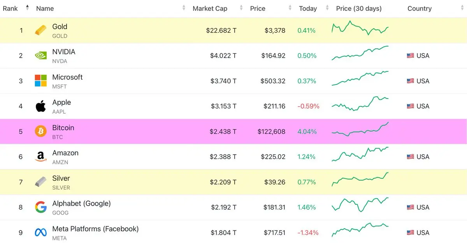Click Gold market cap $22.682 T
Viewport: 467px width, 243px height.
(x=221, y=30)
